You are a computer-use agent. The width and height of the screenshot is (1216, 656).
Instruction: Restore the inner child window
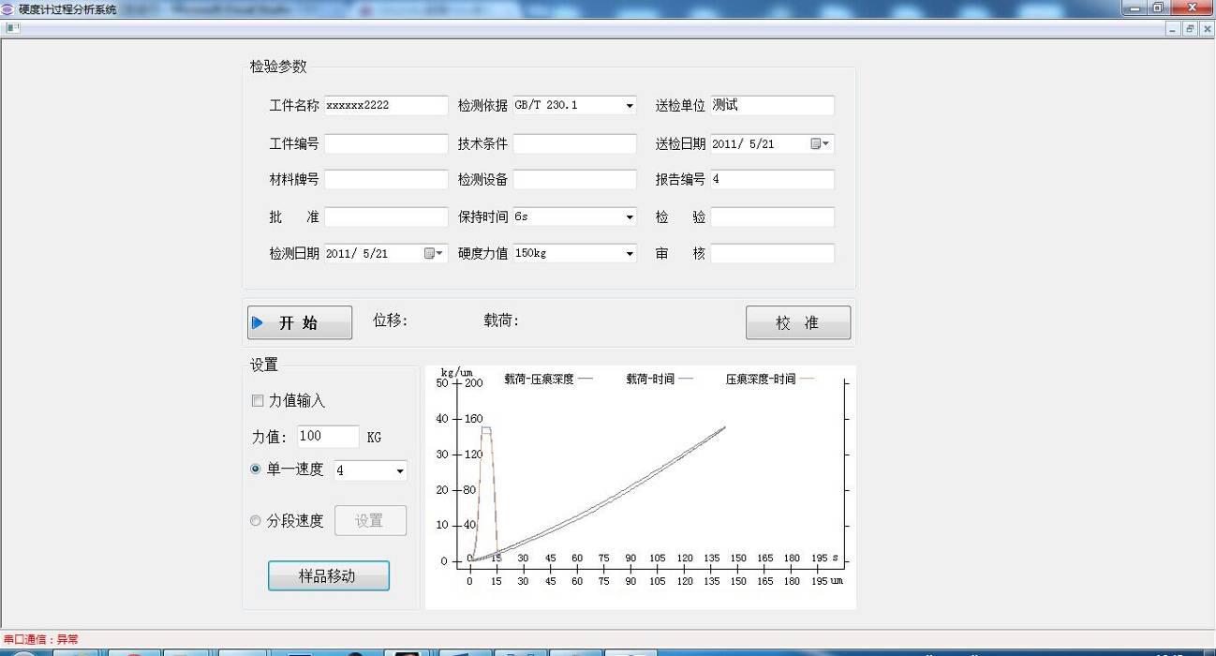1190,29
